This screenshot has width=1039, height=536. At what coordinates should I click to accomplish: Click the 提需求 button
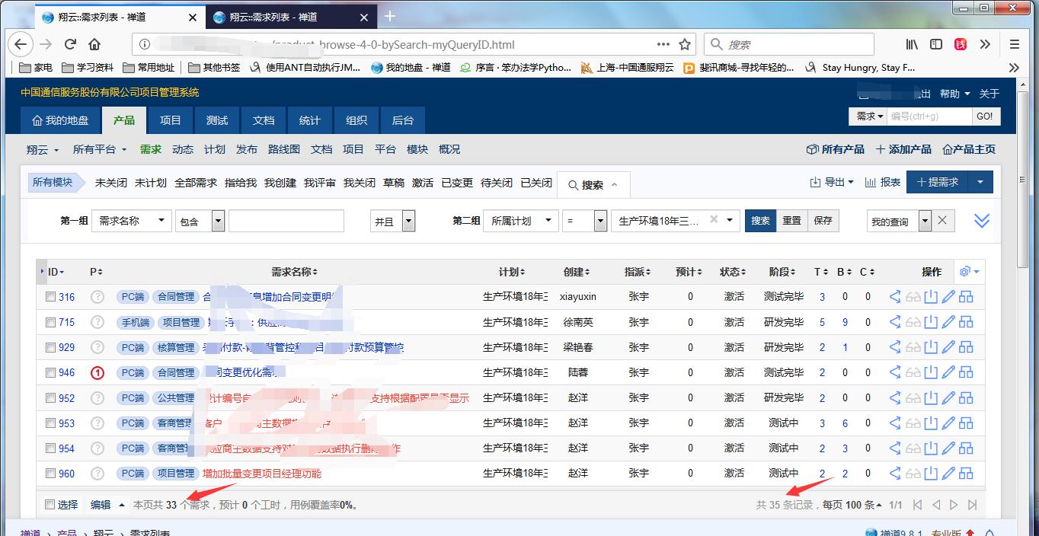click(937, 182)
